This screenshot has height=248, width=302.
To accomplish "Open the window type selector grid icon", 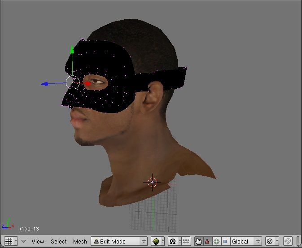I will click(x=9, y=241).
